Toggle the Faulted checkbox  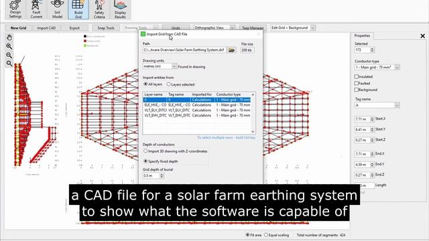point(356,83)
